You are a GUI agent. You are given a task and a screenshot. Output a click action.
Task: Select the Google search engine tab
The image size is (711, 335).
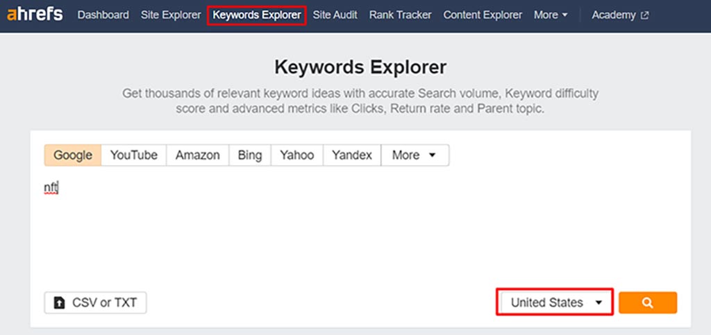coord(73,155)
